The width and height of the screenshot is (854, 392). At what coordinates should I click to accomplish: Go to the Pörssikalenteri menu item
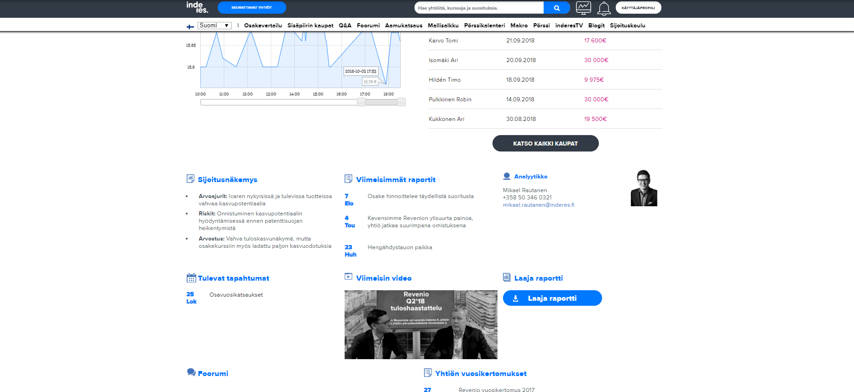[484, 26]
